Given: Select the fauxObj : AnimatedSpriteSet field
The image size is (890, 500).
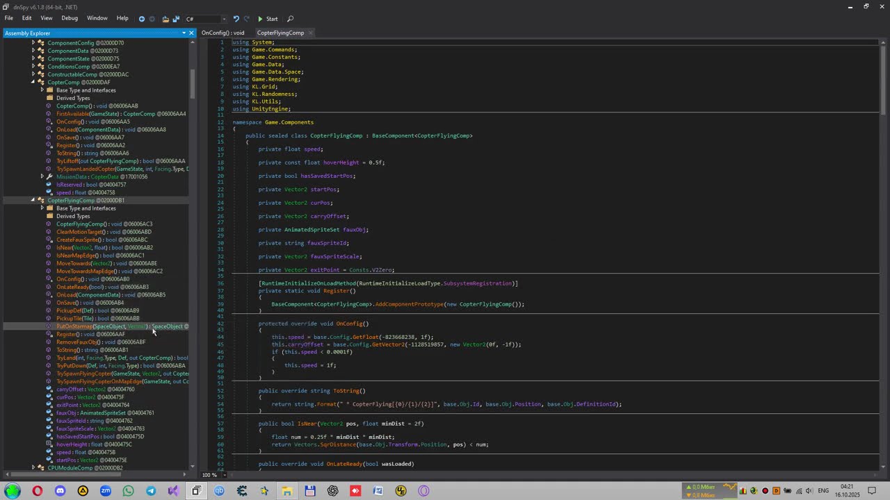Looking at the screenshot, I should 105,412.
